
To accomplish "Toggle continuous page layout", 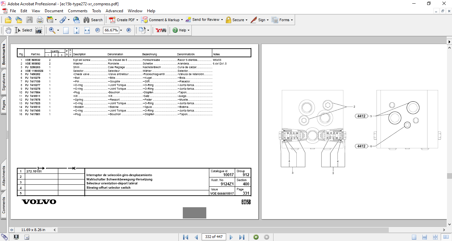I will (x=424, y=237).
